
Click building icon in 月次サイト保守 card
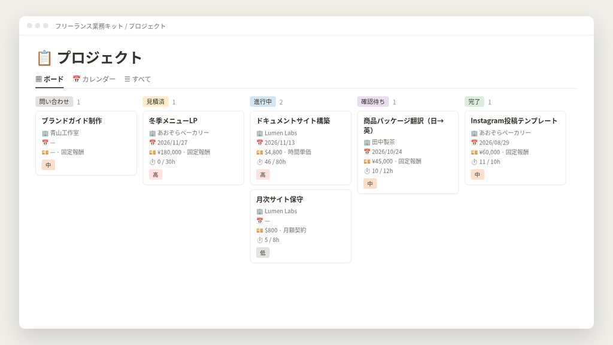[x=260, y=211]
